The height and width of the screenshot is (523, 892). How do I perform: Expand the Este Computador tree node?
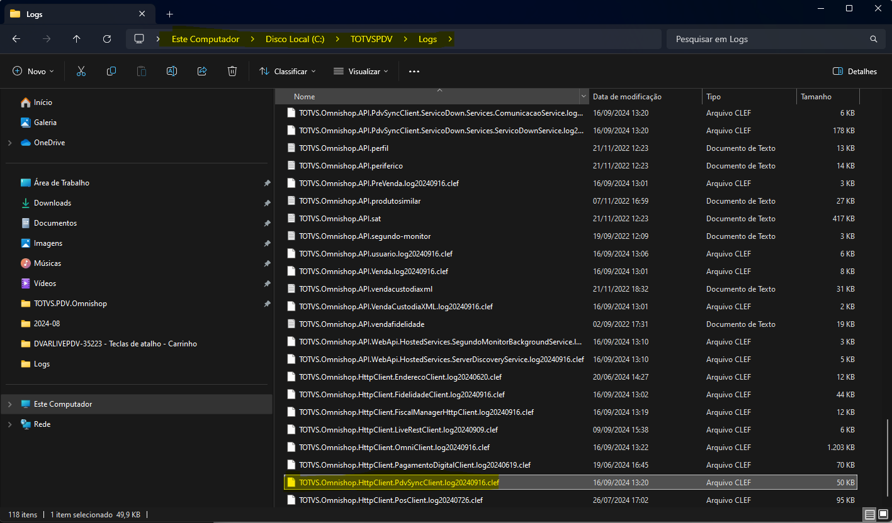coord(9,404)
